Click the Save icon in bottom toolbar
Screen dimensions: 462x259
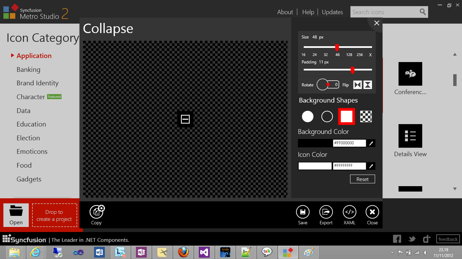(x=302, y=212)
